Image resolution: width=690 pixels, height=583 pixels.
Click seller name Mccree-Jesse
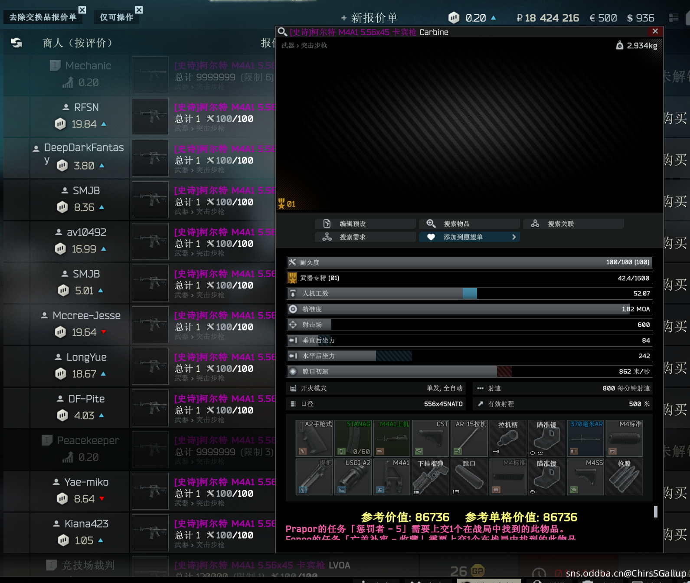click(x=86, y=315)
